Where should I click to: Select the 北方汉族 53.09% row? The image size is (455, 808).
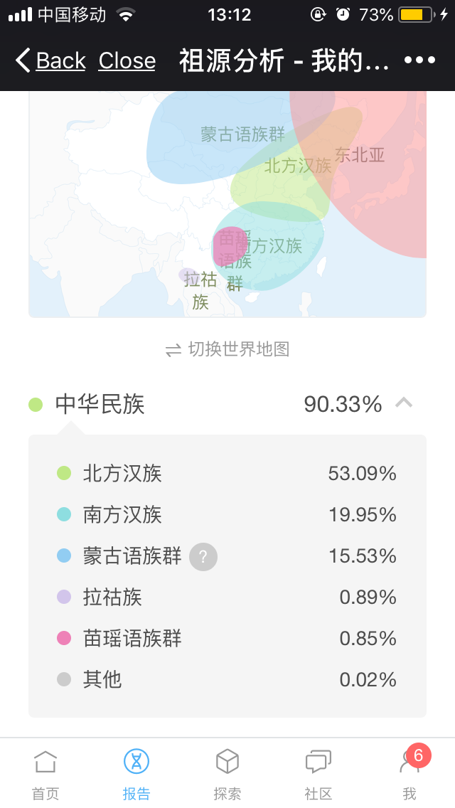point(227,474)
